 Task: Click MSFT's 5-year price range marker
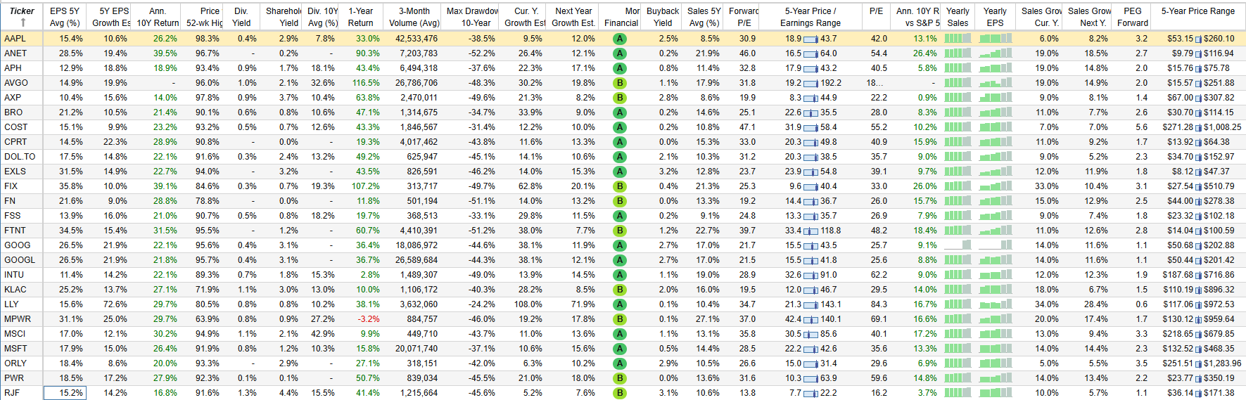click(x=1198, y=349)
